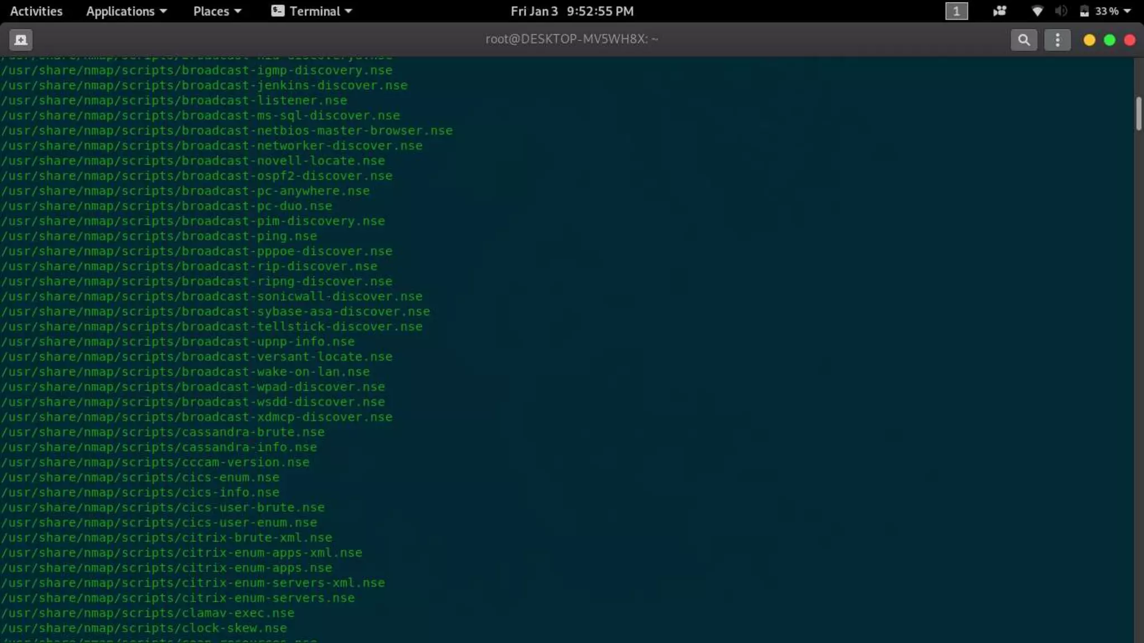Click the Wi-Fi network icon in the top bar

coord(1037,11)
